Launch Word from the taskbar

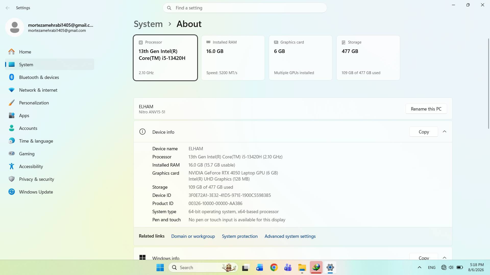(260, 267)
